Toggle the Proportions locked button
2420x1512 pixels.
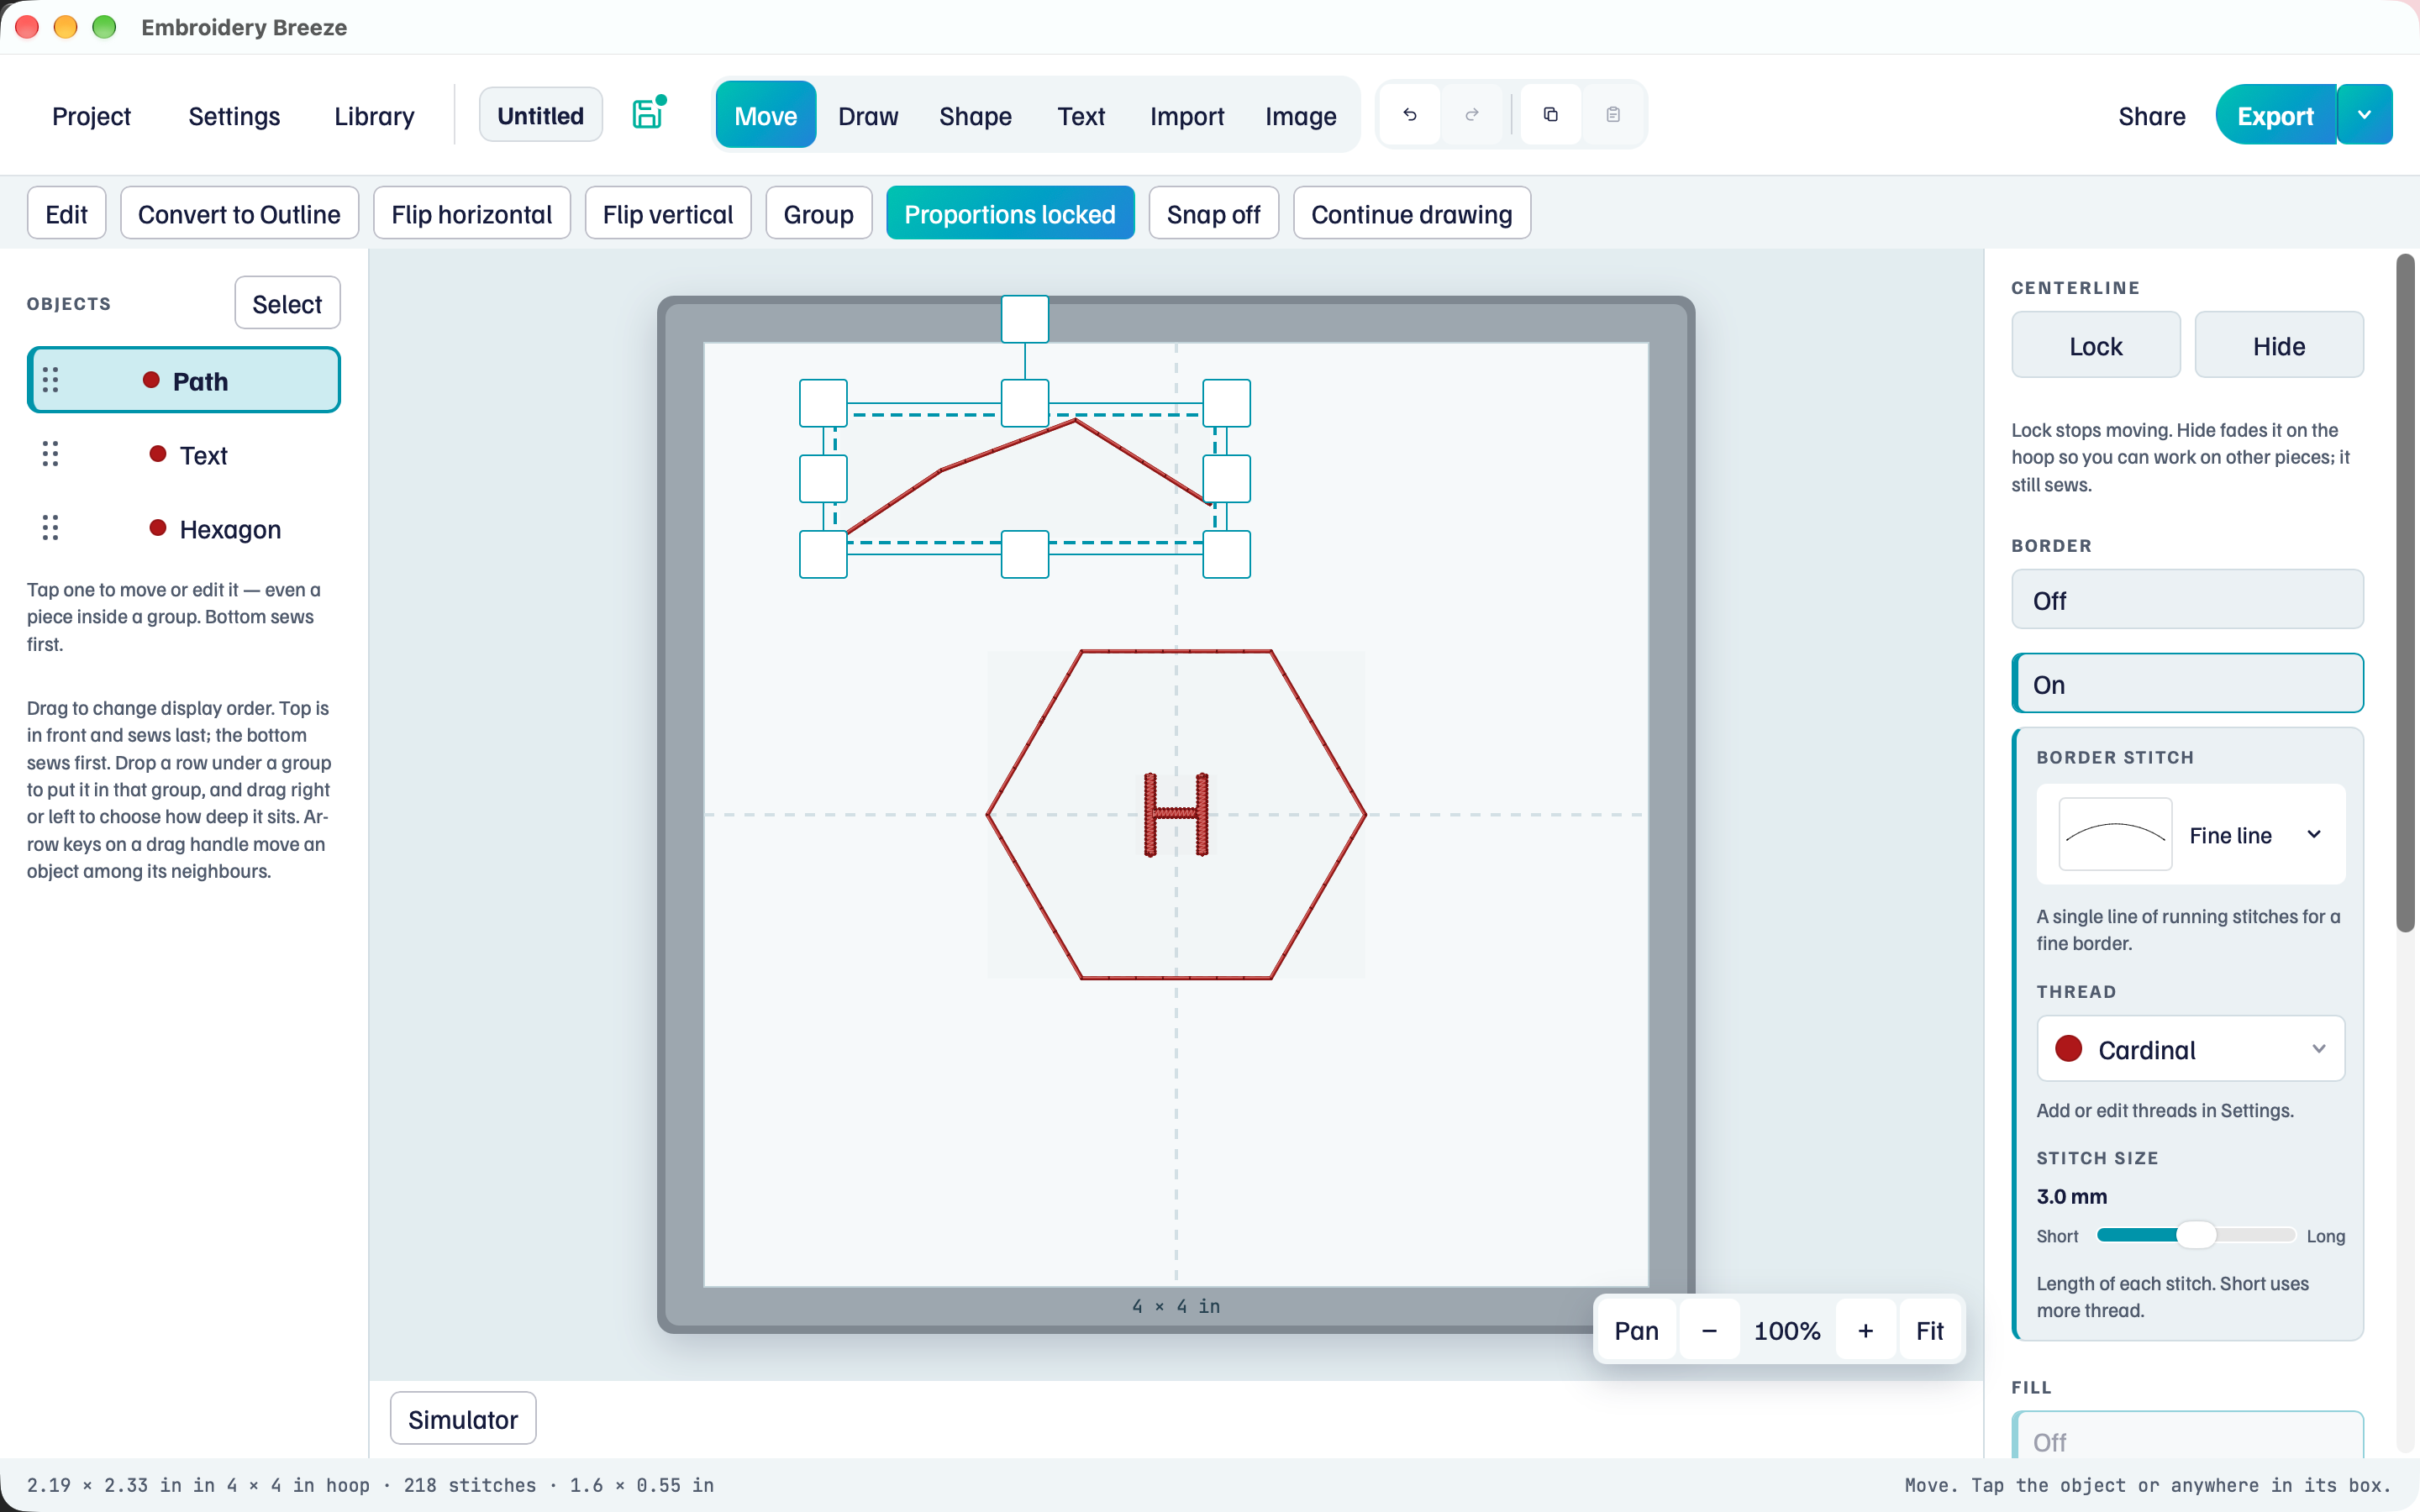[x=1010, y=213]
